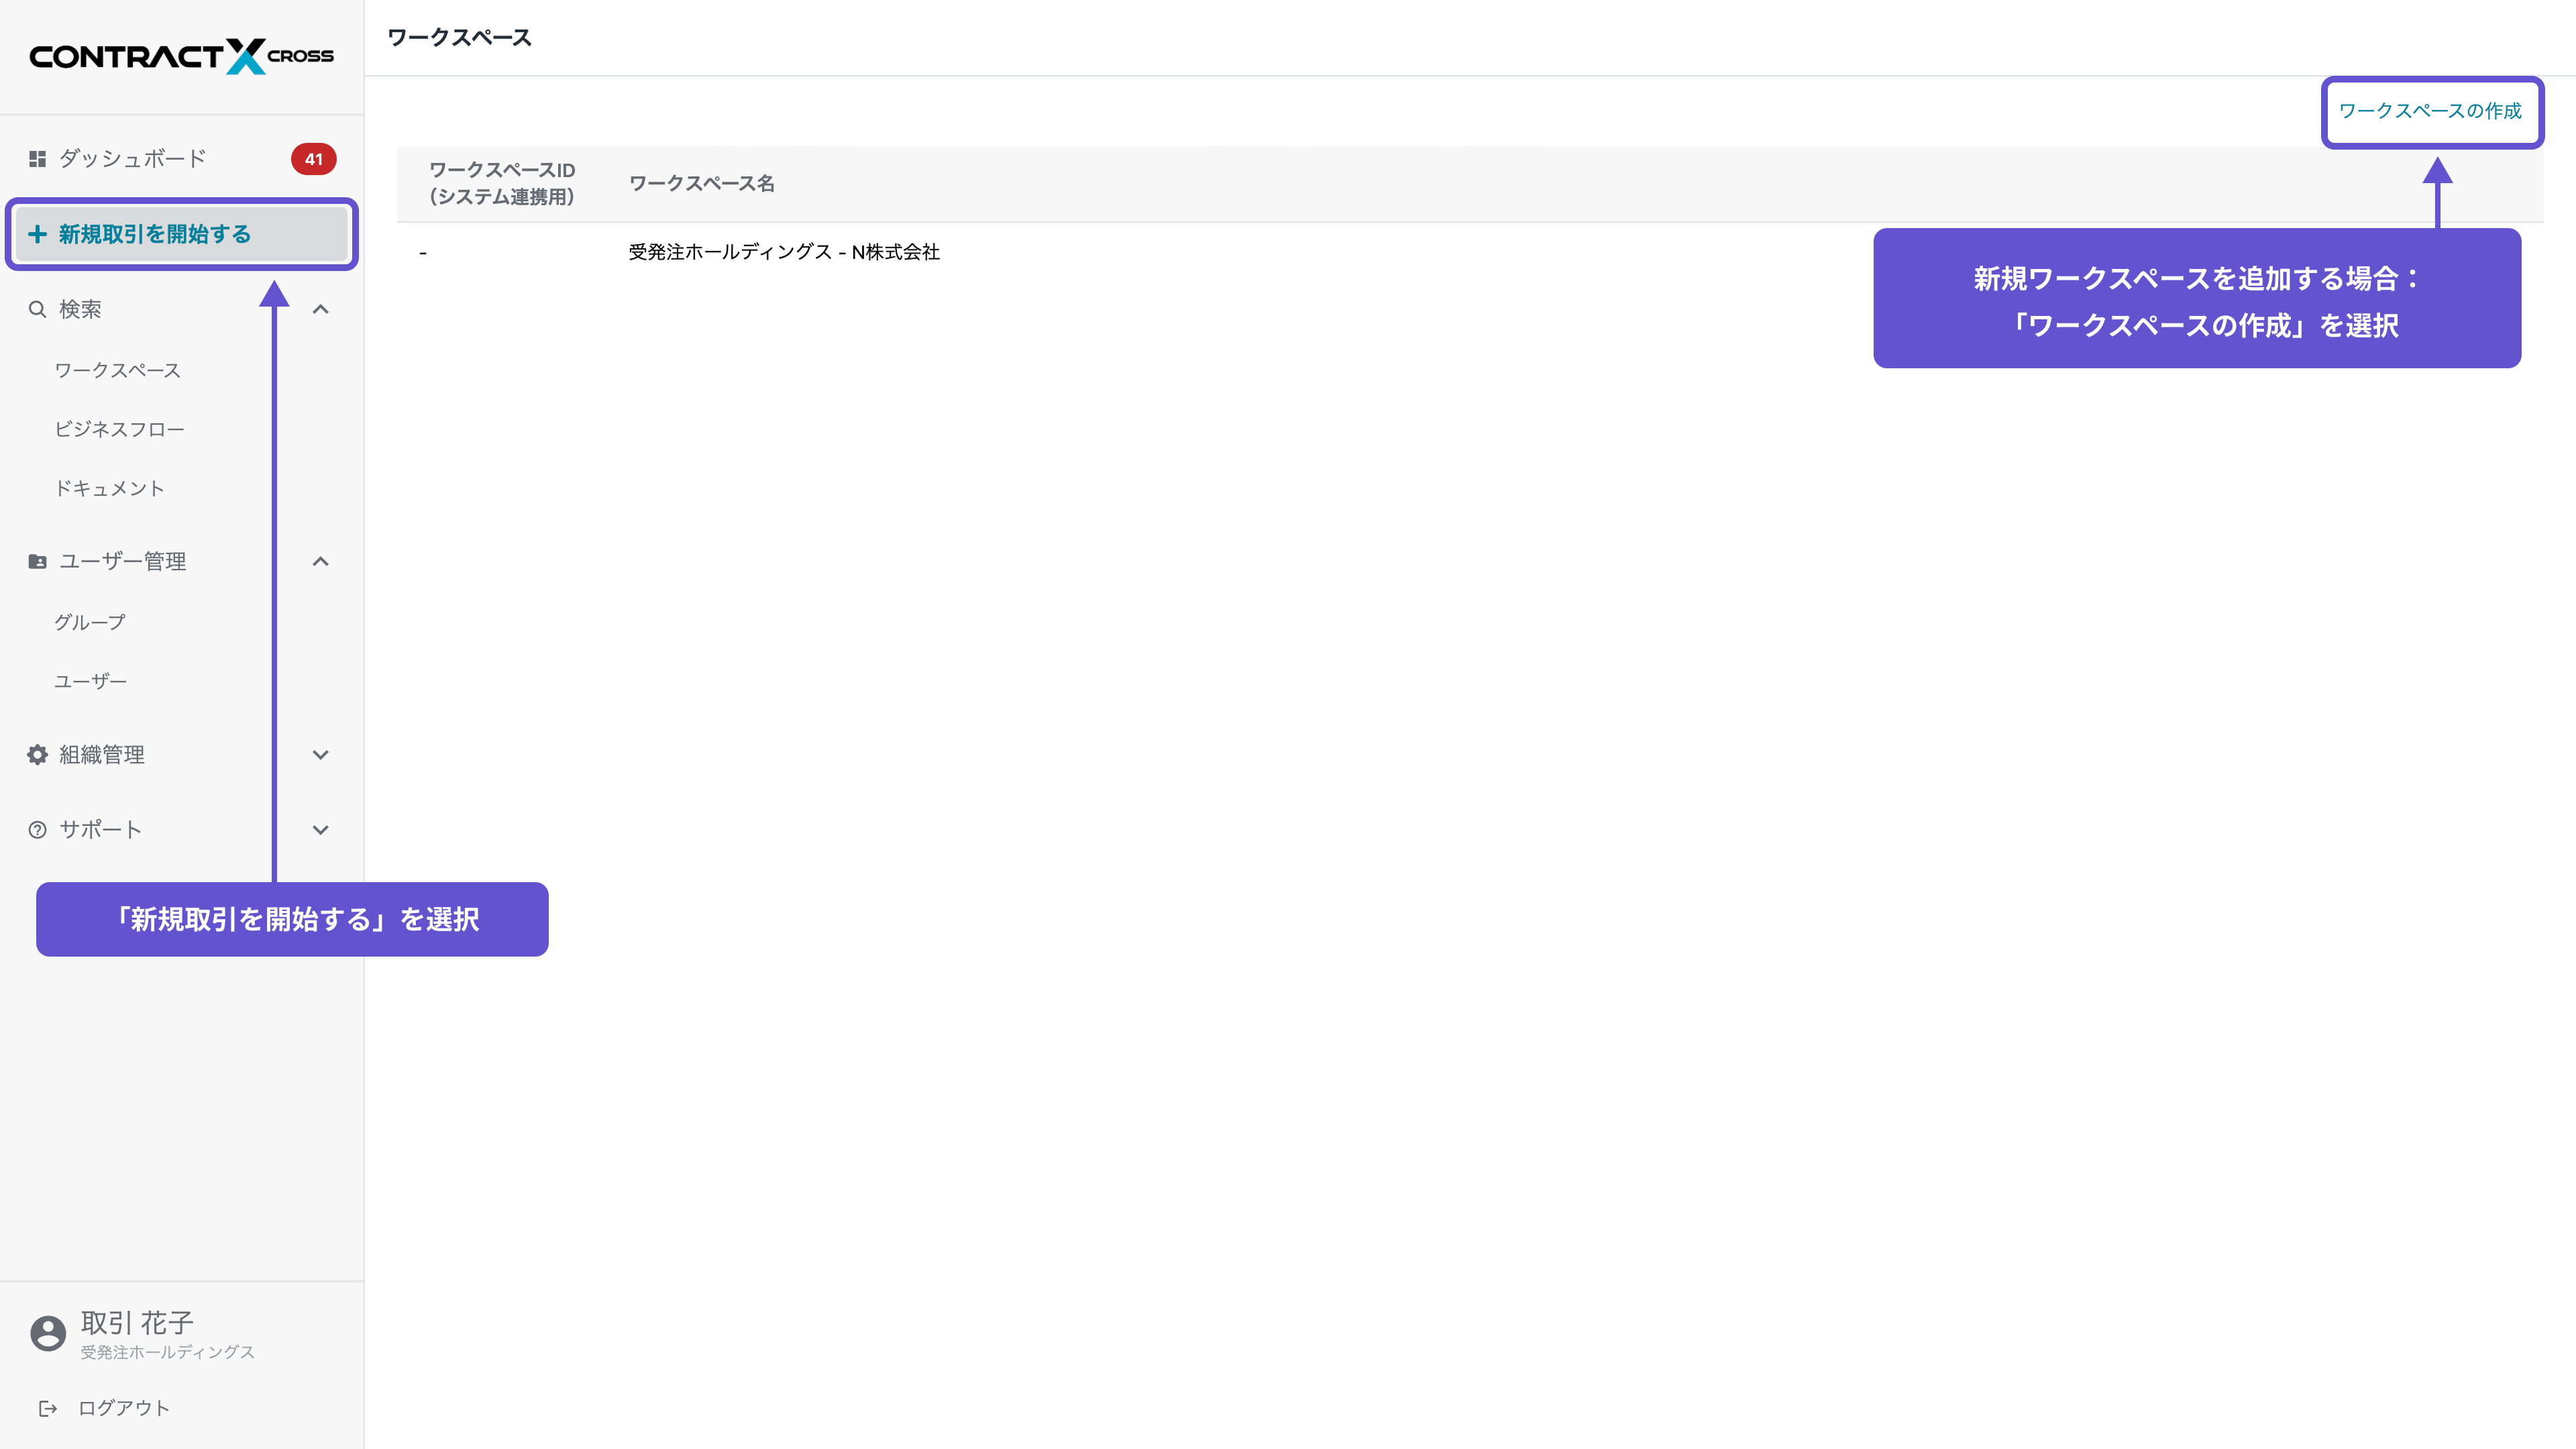The image size is (2576, 1449).
Task: Open ビジネスフロー in the sidebar
Action: 119,429
